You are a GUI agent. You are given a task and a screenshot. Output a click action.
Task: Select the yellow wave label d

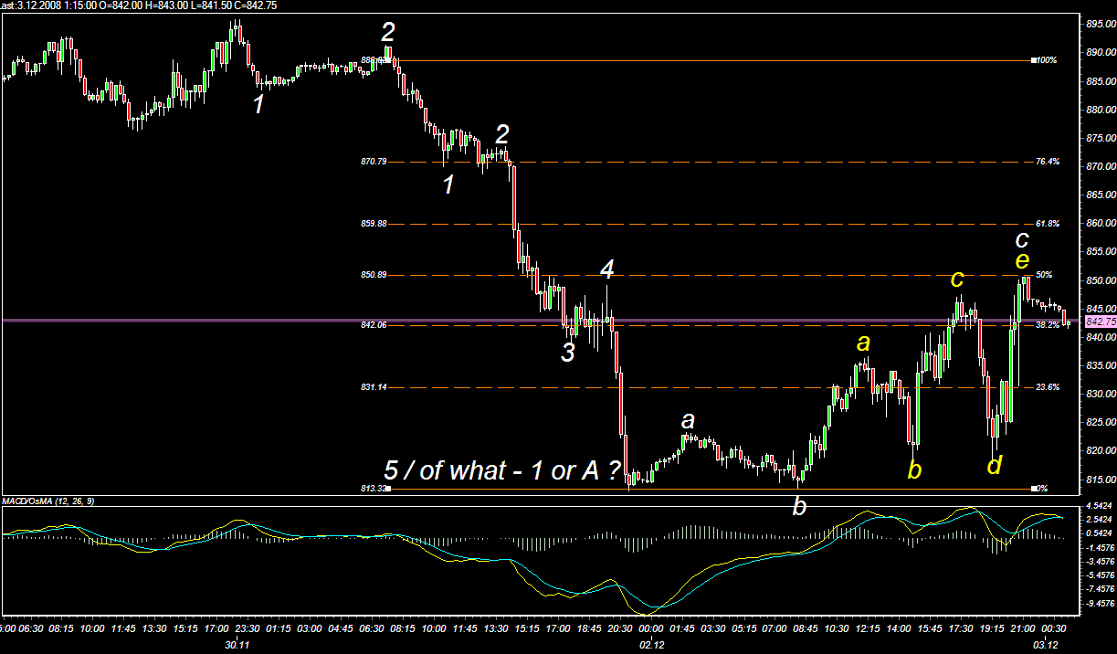[x=995, y=466]
